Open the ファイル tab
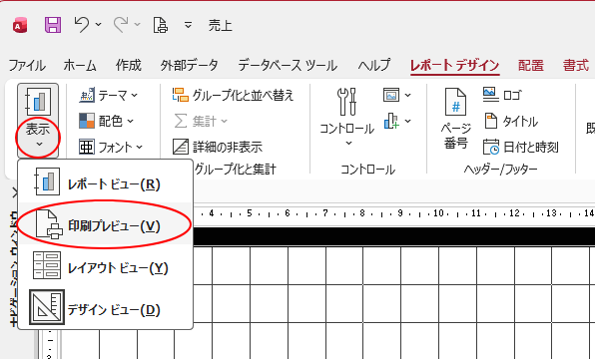 [27, 65]
